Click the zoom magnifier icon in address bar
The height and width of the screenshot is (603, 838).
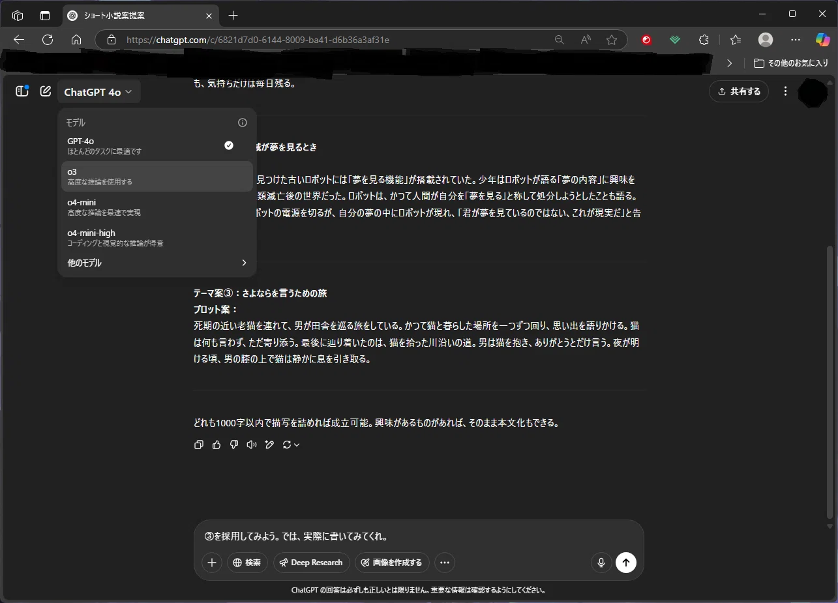pos(560,40)
